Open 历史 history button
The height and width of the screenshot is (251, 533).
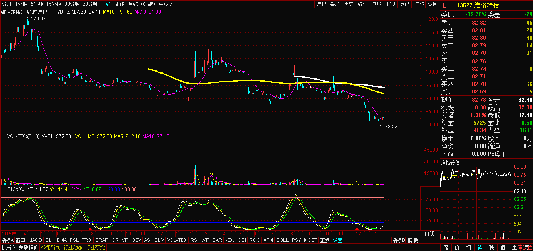point(349,4)
